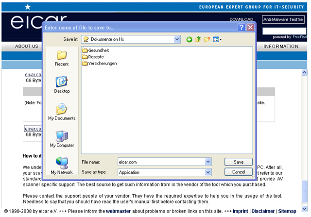Go up one folder level

tap(198, 39)
